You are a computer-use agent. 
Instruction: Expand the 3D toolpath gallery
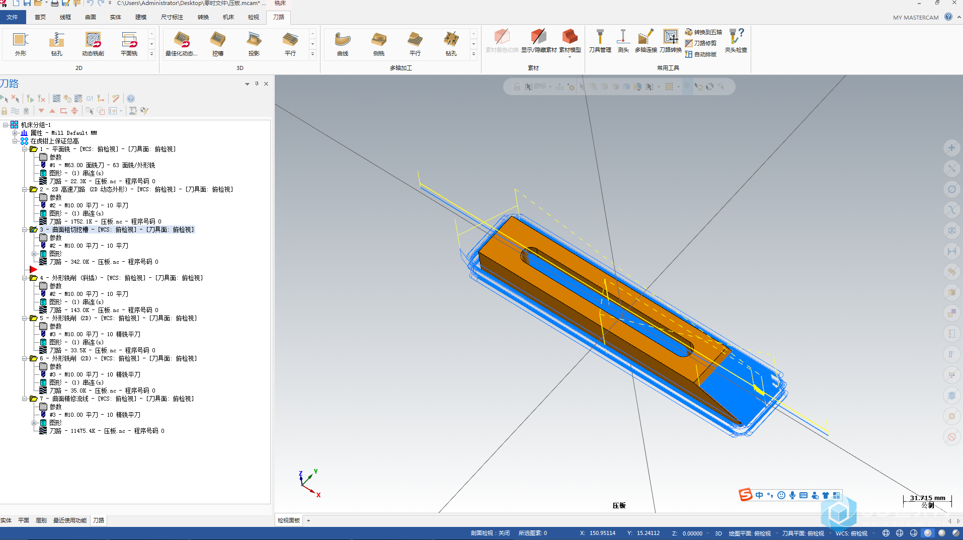(x=312, y=54)
